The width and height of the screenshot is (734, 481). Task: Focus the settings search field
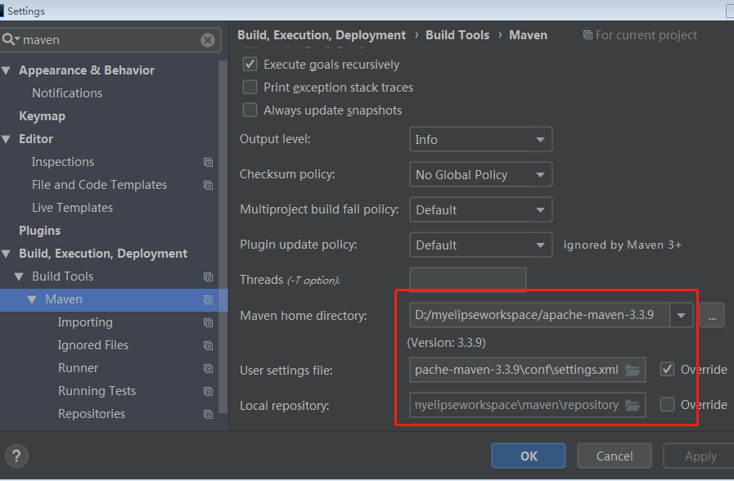click(x=110, y=40)
